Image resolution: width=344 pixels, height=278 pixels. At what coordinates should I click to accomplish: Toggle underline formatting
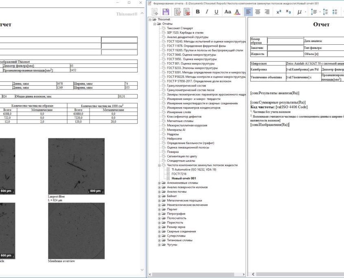[216, 12]
